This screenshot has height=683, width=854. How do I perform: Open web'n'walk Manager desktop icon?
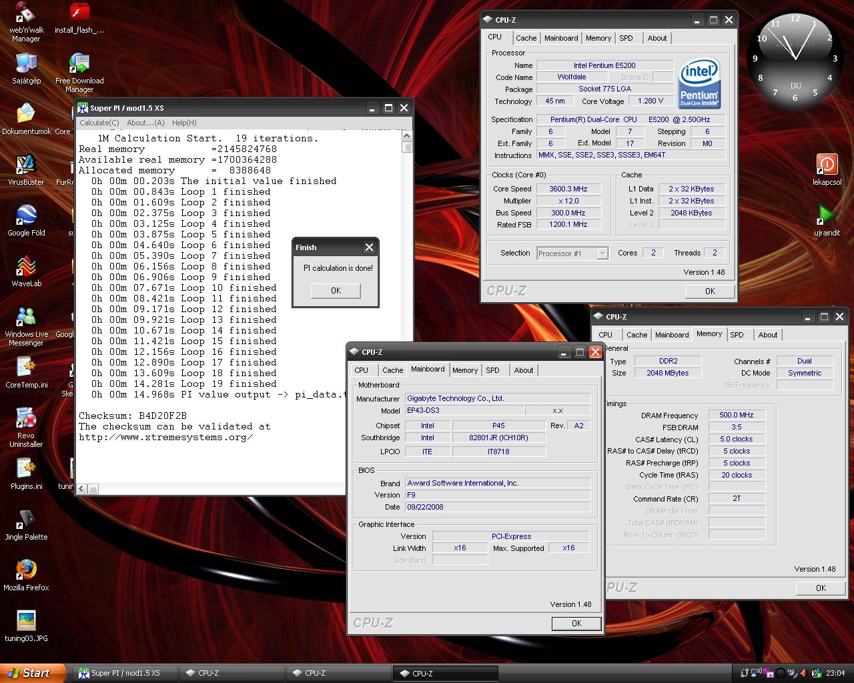click(x=26, y=21)
